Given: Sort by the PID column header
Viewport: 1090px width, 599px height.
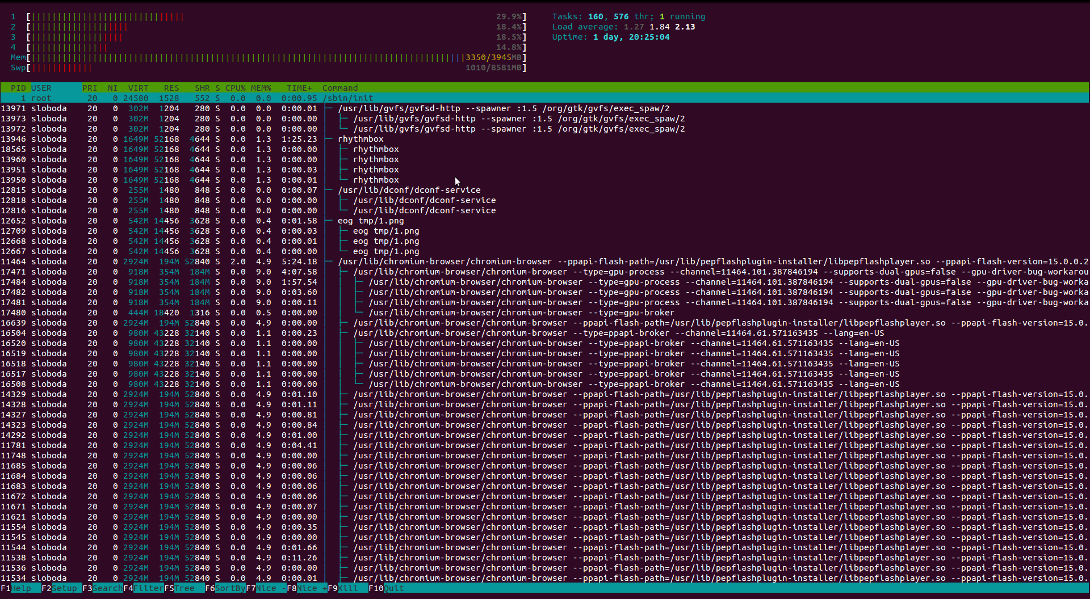Looking at the screenshot, I should (x=18, y=88).
